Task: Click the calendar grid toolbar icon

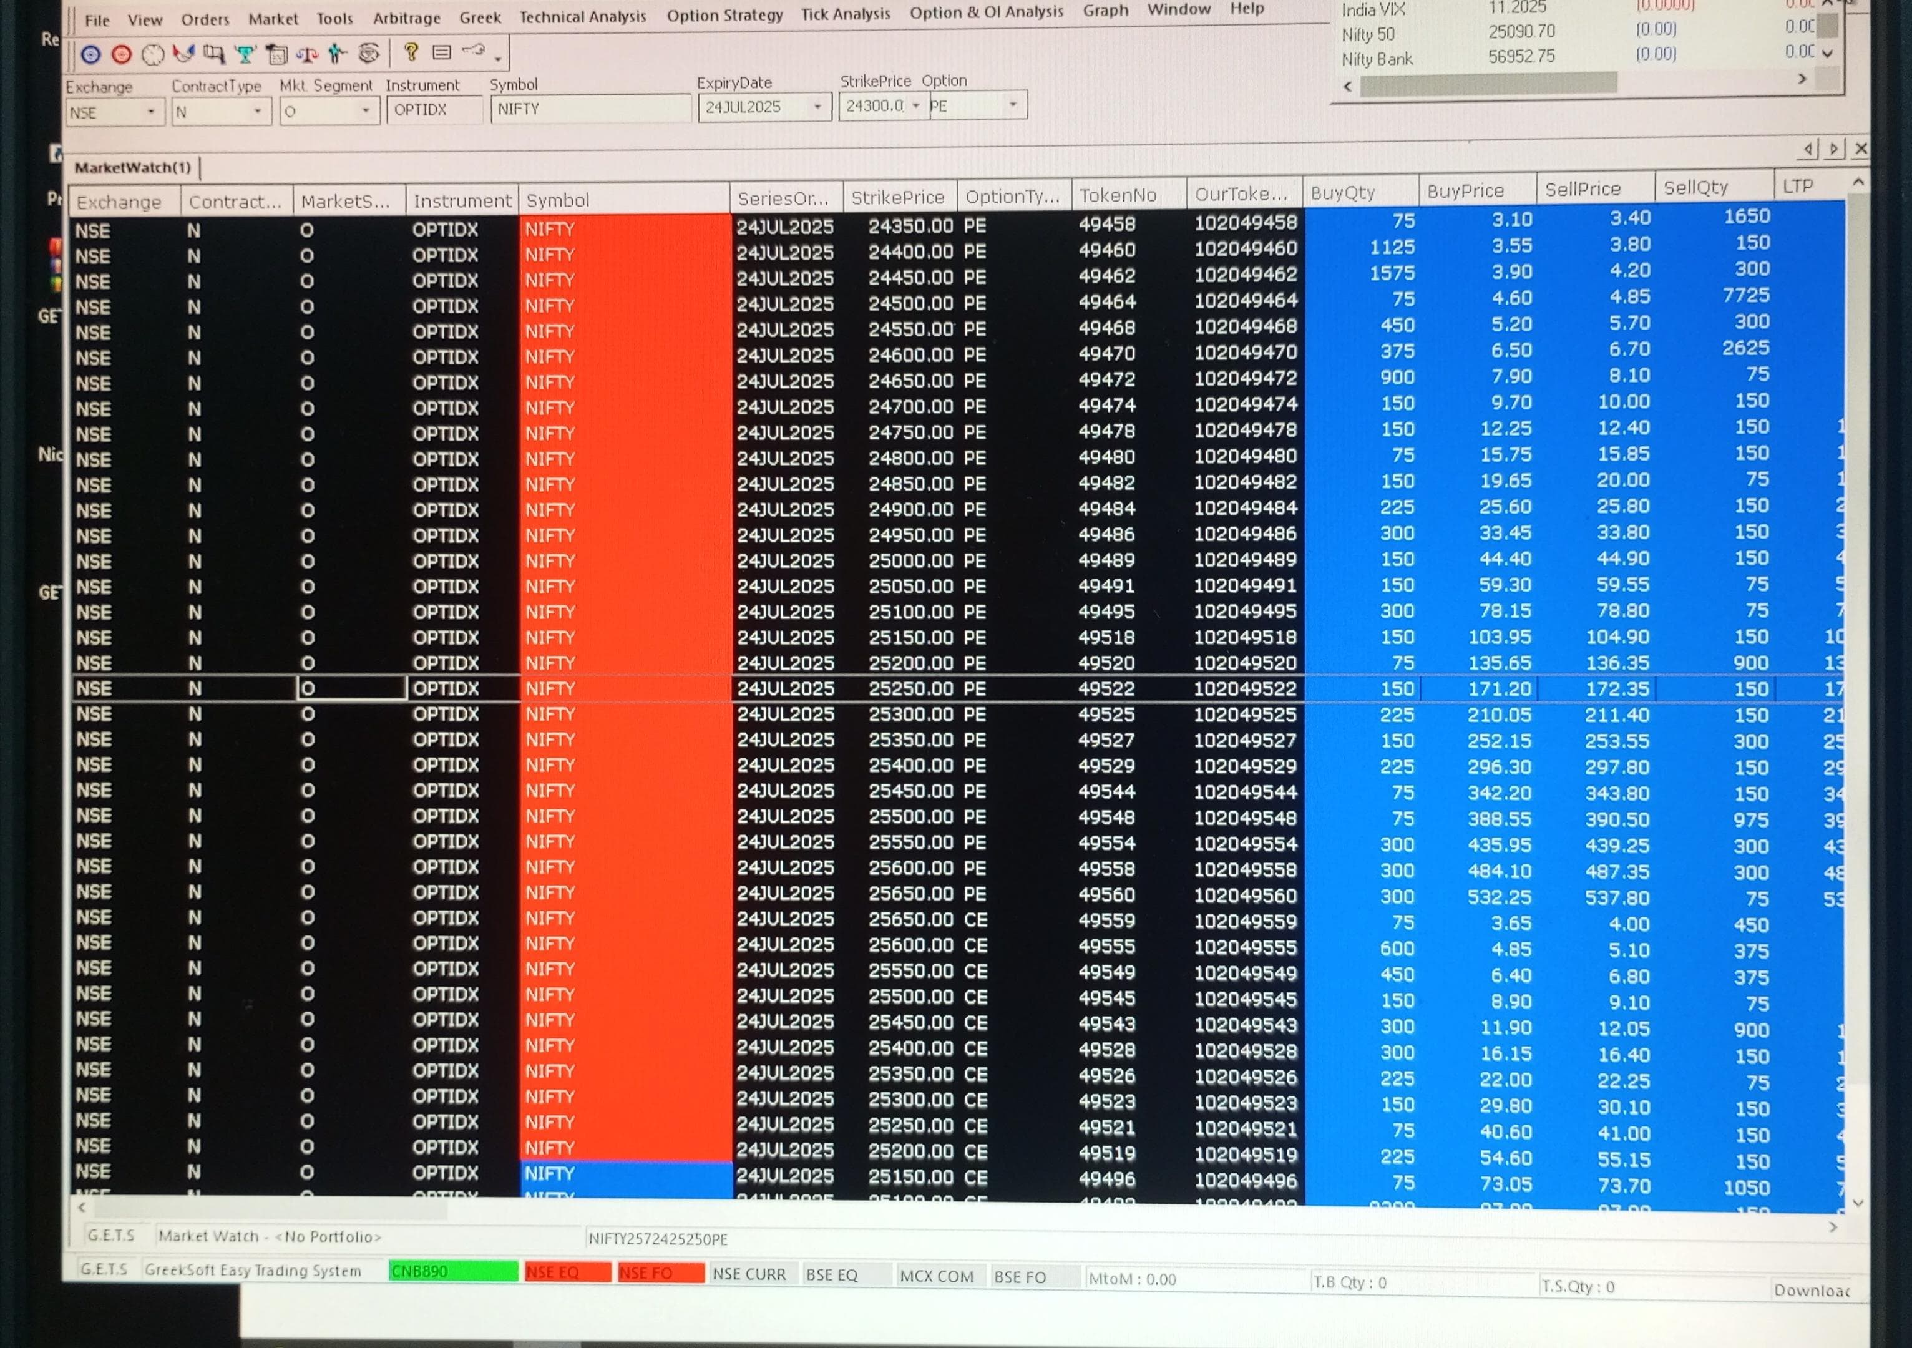Action: click(x=276, y=55)
